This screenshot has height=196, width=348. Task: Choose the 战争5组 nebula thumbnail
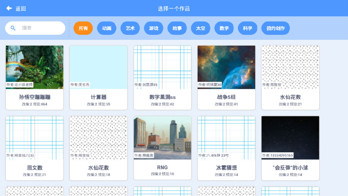(226, 68)
